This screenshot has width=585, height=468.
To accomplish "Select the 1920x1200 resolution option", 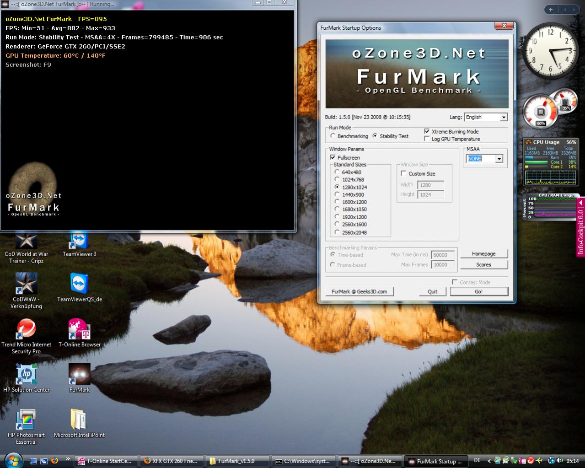I will click(337, 217).
